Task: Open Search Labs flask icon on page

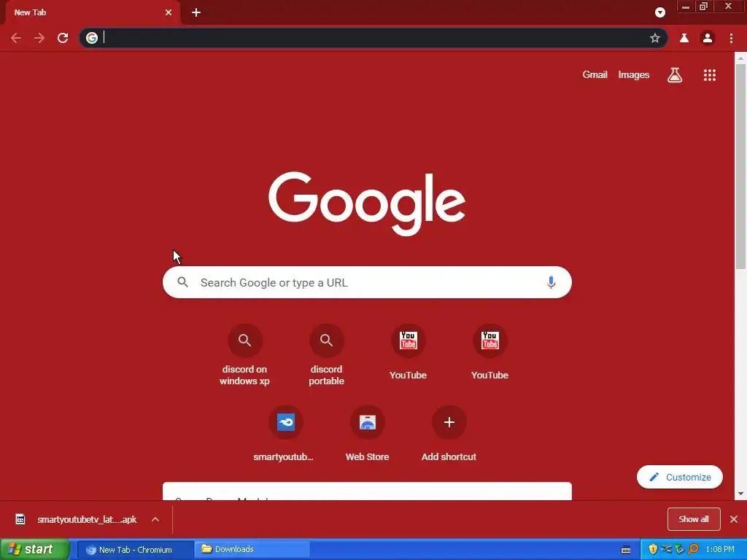Action: [675, 75]
